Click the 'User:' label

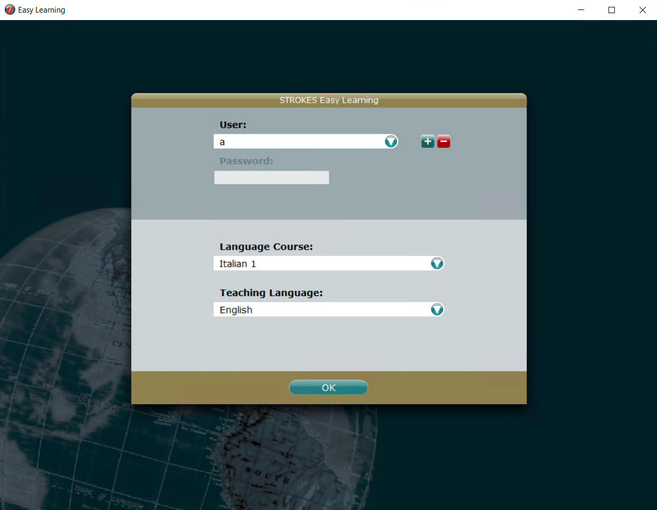(x=233, y=125)
